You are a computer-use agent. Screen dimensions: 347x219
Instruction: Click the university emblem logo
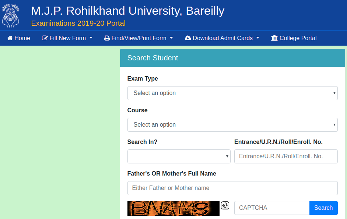click(11, 16)
